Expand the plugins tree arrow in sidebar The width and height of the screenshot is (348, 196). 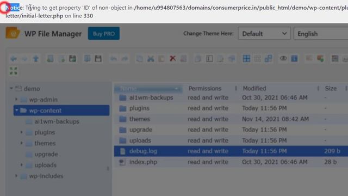click(22, 132)
